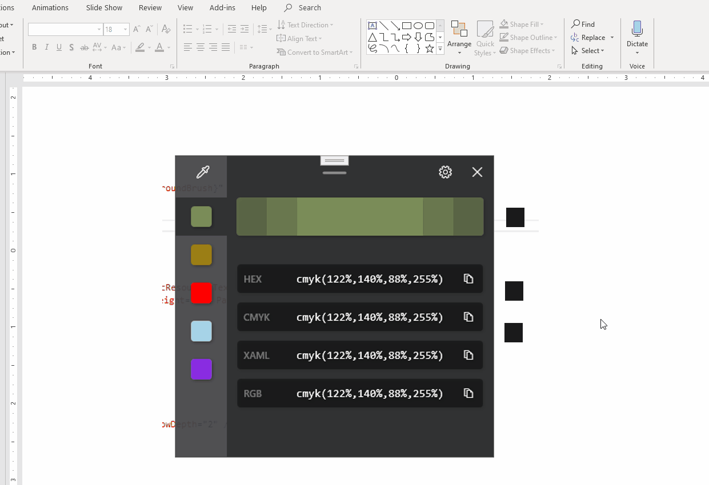The height and width of the screenshot is (485, 709).
Task: Open the font size dropdown
Action: pos(125,29)
